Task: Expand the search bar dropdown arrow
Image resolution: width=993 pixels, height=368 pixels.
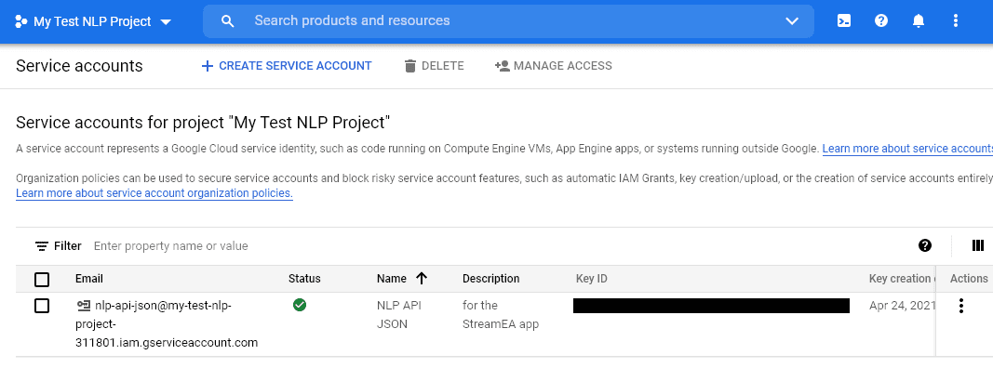Action: click(x=792, y=20)
